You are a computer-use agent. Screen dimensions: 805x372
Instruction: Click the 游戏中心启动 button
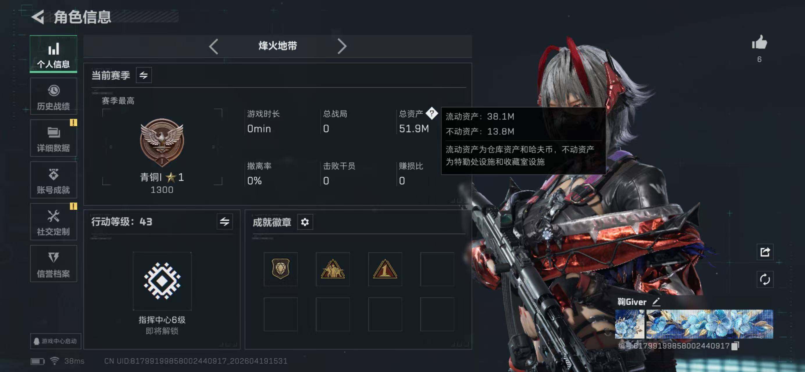(x=55, y=341)
